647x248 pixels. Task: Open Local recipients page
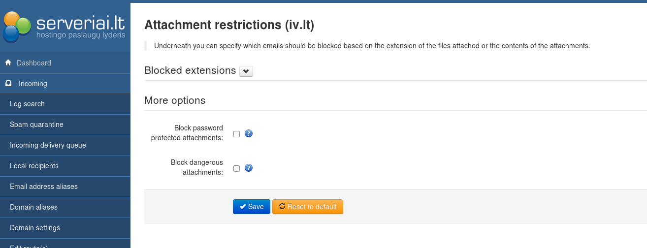coord(34,166)
